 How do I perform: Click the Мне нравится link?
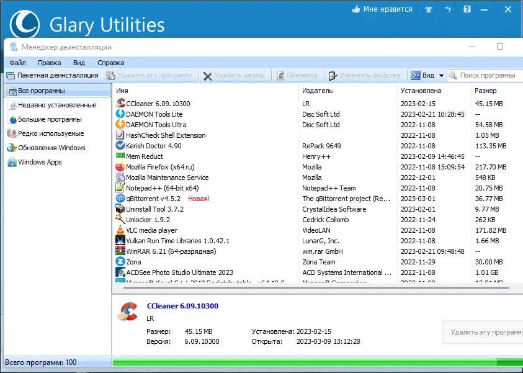[x=388, y=9]
